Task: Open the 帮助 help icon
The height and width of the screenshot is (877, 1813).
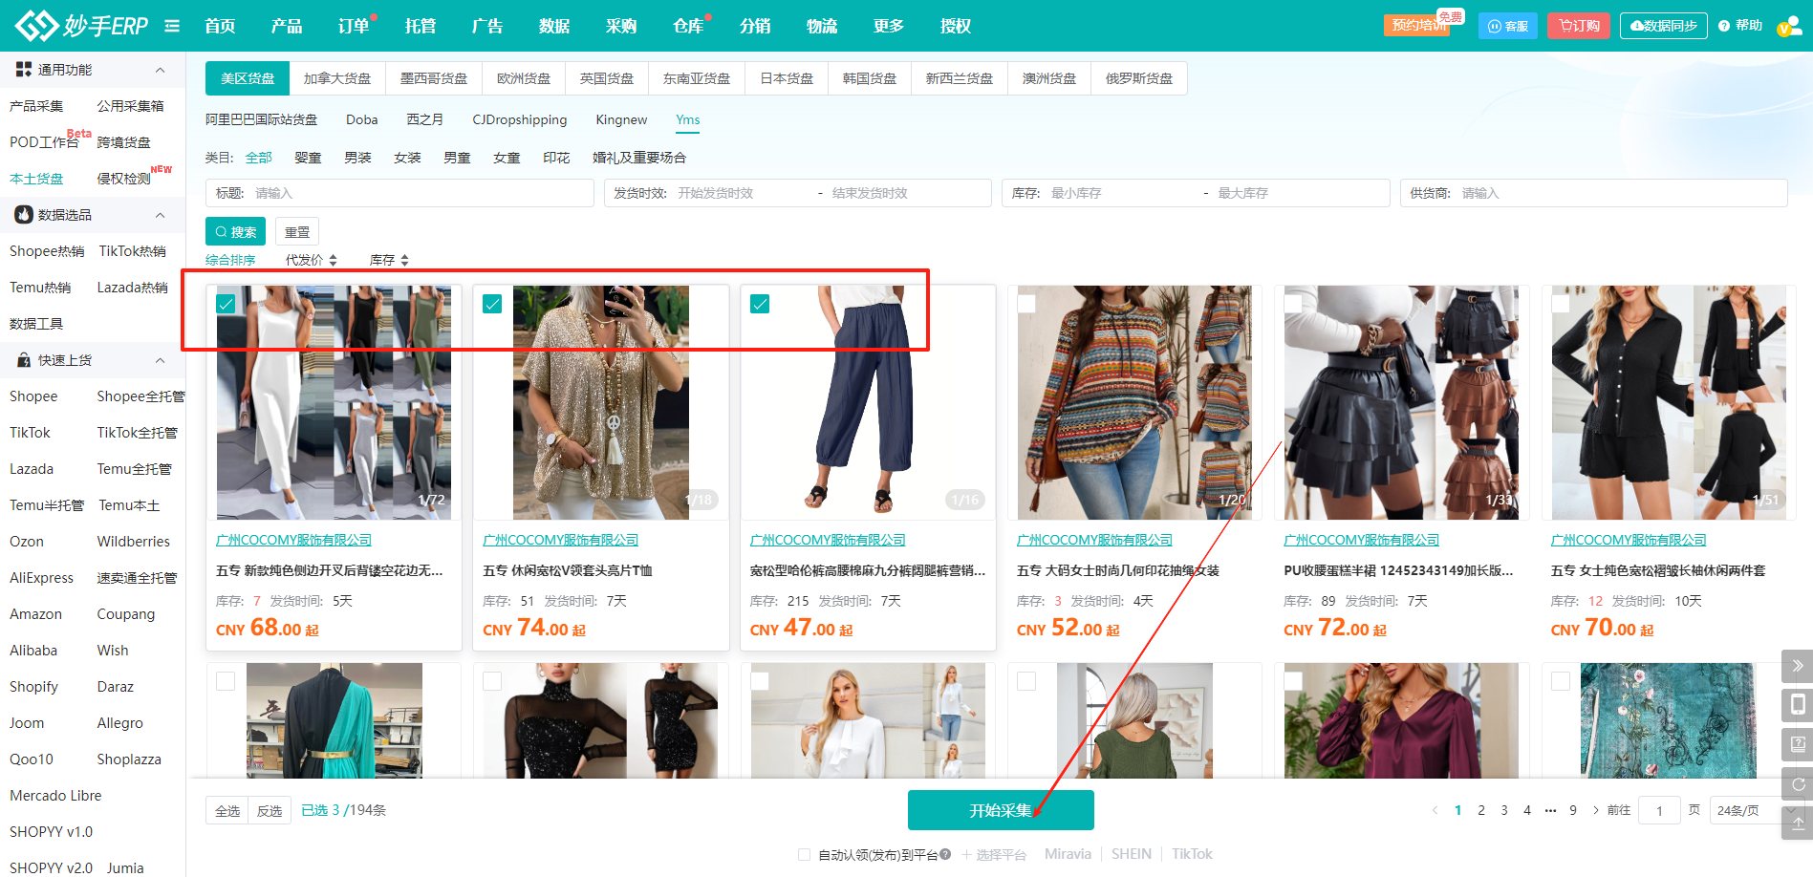Action: 1724,26
